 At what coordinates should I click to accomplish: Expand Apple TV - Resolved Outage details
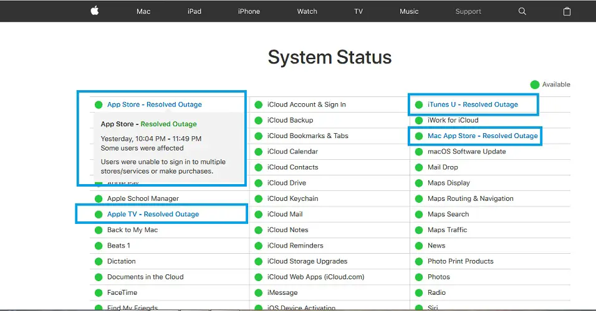tap(153, 214)
